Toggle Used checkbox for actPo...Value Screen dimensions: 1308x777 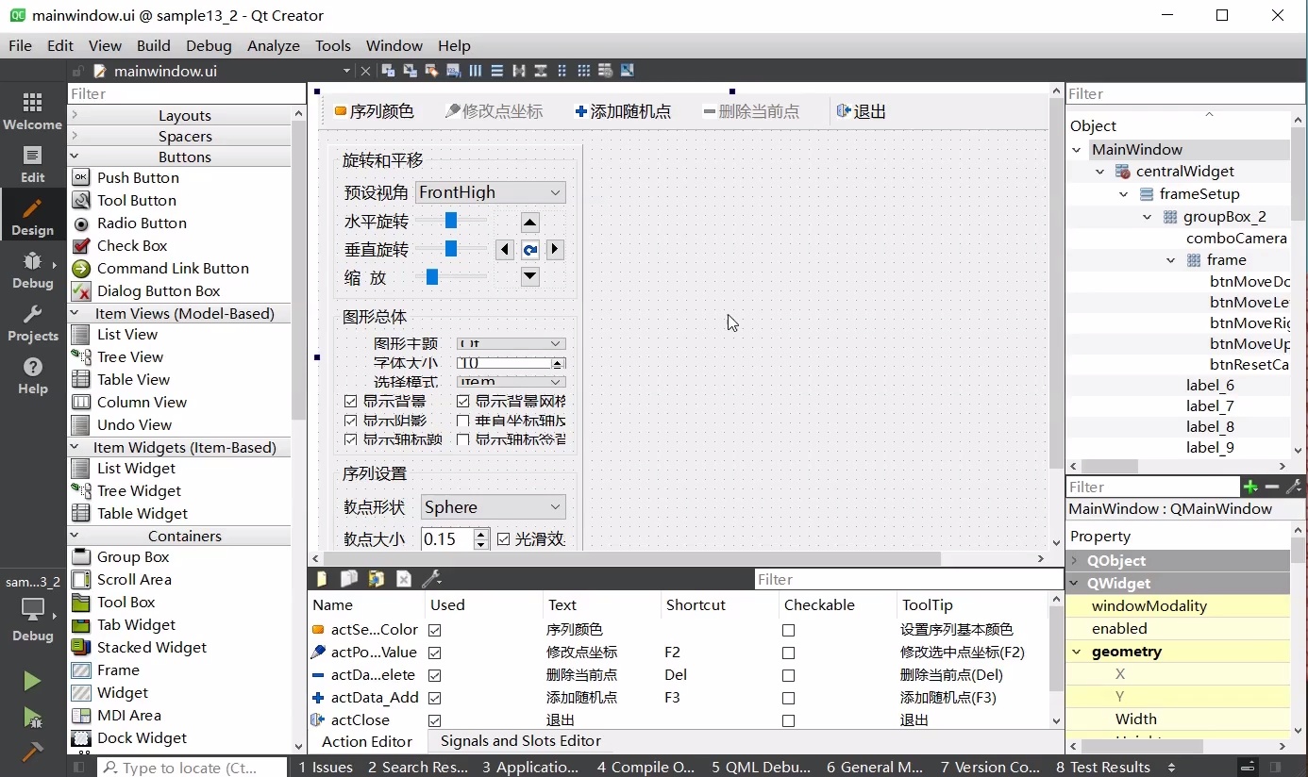[435, 653]
